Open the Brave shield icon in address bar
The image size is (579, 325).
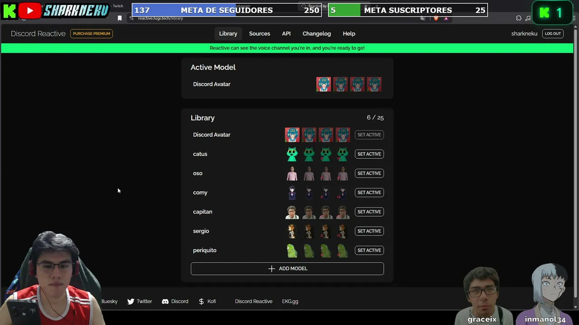436,18
